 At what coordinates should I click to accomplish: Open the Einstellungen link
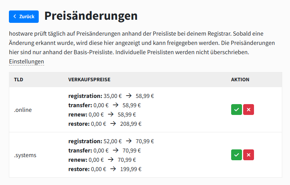coord(26,62)
